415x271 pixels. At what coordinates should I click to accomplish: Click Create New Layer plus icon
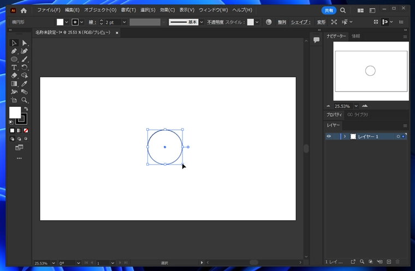point(389,262)
